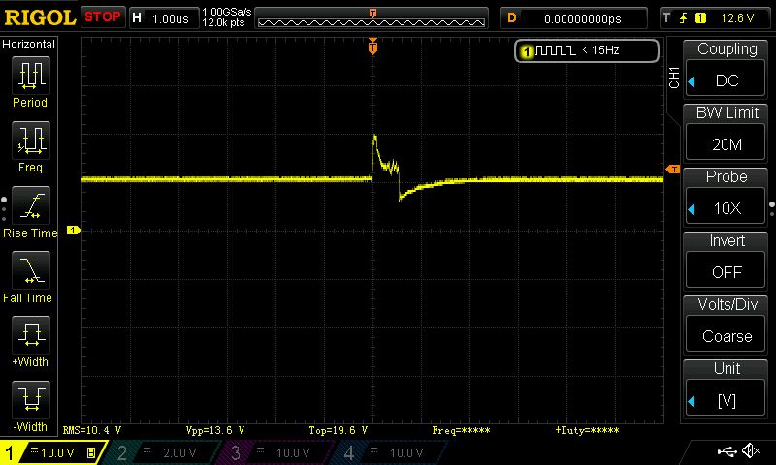The image size is (776, 465).
Task: Click the waveform memory overview bar
Action: (372, 18)
